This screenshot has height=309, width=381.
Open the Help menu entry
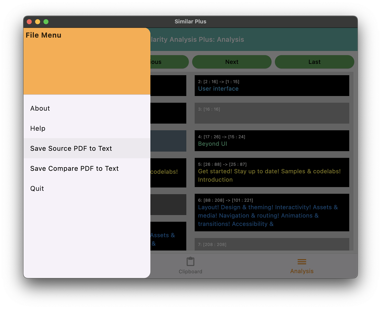[x=87, y=128]
